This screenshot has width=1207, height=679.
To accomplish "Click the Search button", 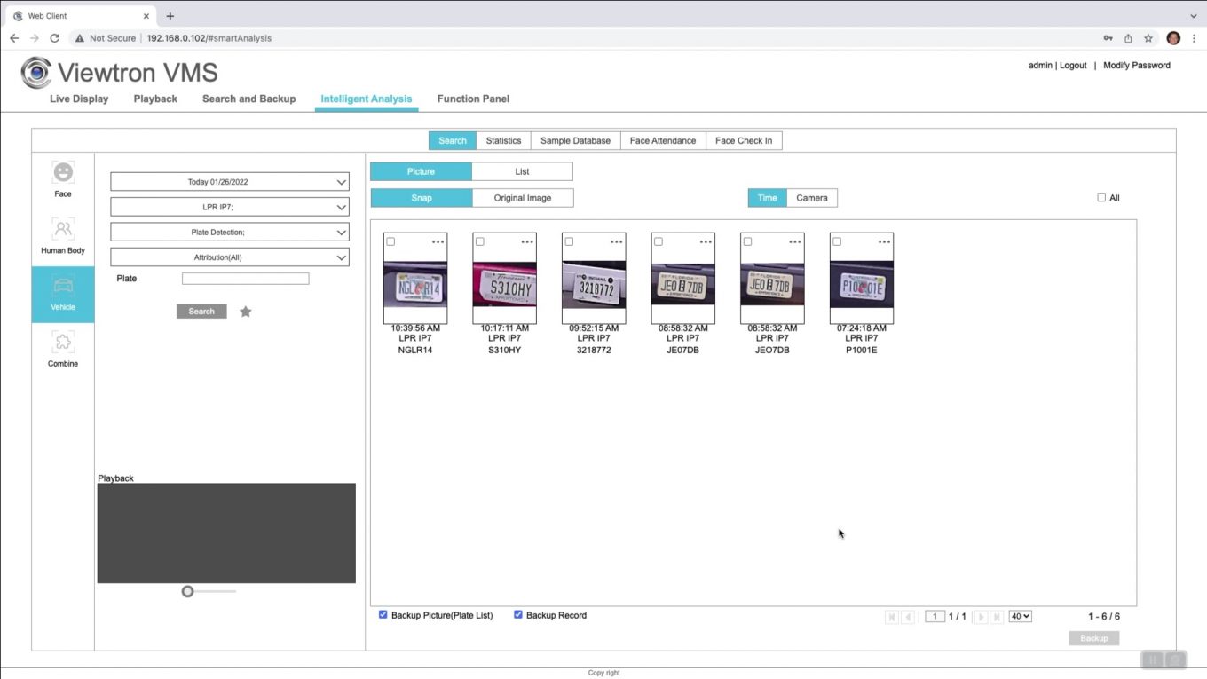I will pos(201,311).
